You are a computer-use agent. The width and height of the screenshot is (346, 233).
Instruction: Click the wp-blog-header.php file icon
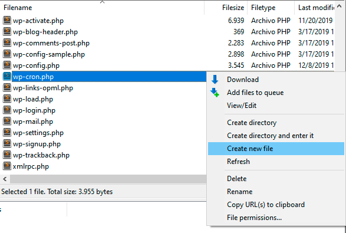pyautogui.click(x=7, y=32)
